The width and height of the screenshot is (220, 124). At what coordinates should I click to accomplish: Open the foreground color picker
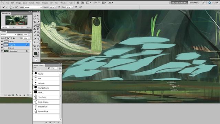click(35, 53)
